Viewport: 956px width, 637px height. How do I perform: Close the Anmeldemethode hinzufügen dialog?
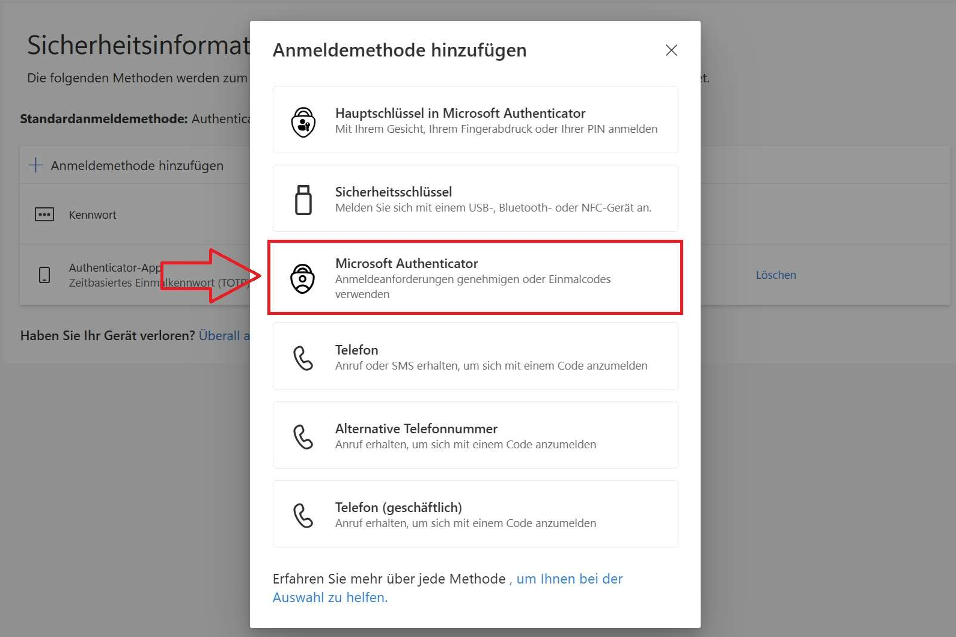(x=671, y=50)
